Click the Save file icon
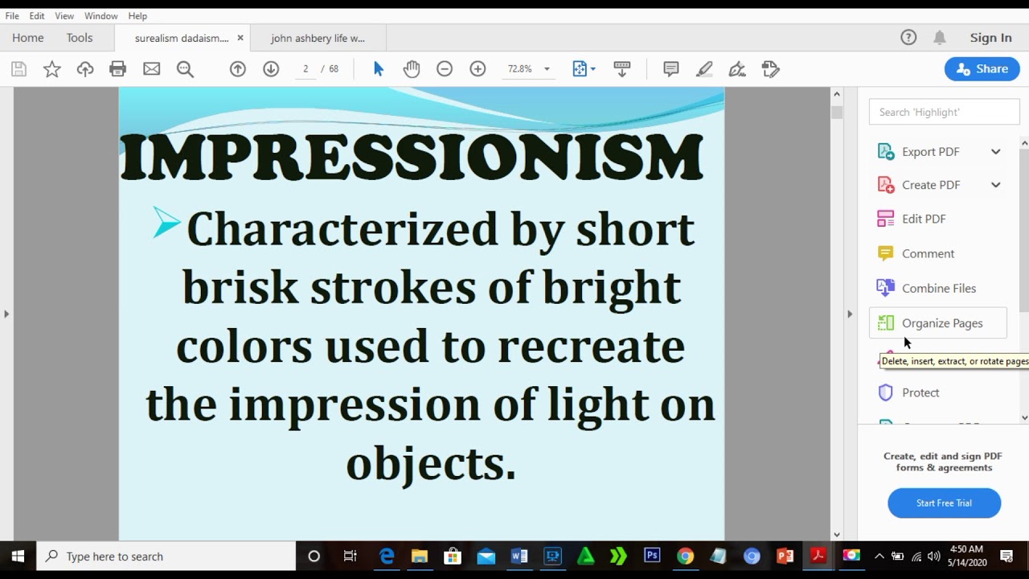 tap(18, 69)
